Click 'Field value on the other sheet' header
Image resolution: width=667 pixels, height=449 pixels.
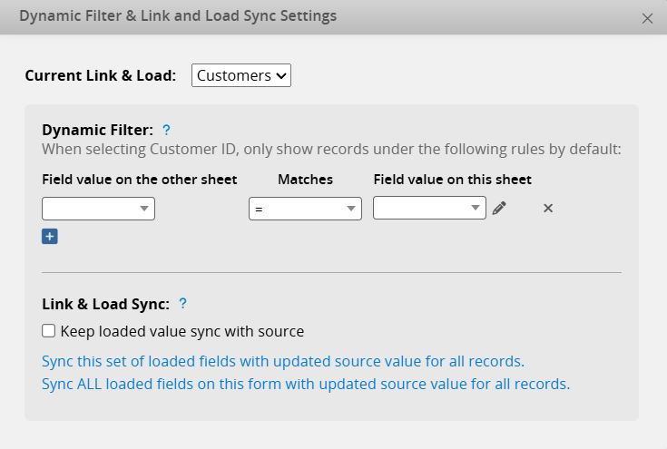[140, 180]
